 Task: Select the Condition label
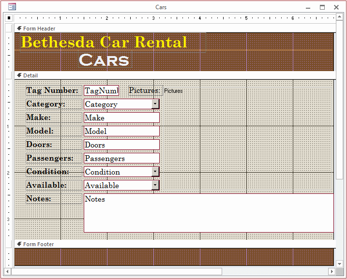[x=54, y=172]
